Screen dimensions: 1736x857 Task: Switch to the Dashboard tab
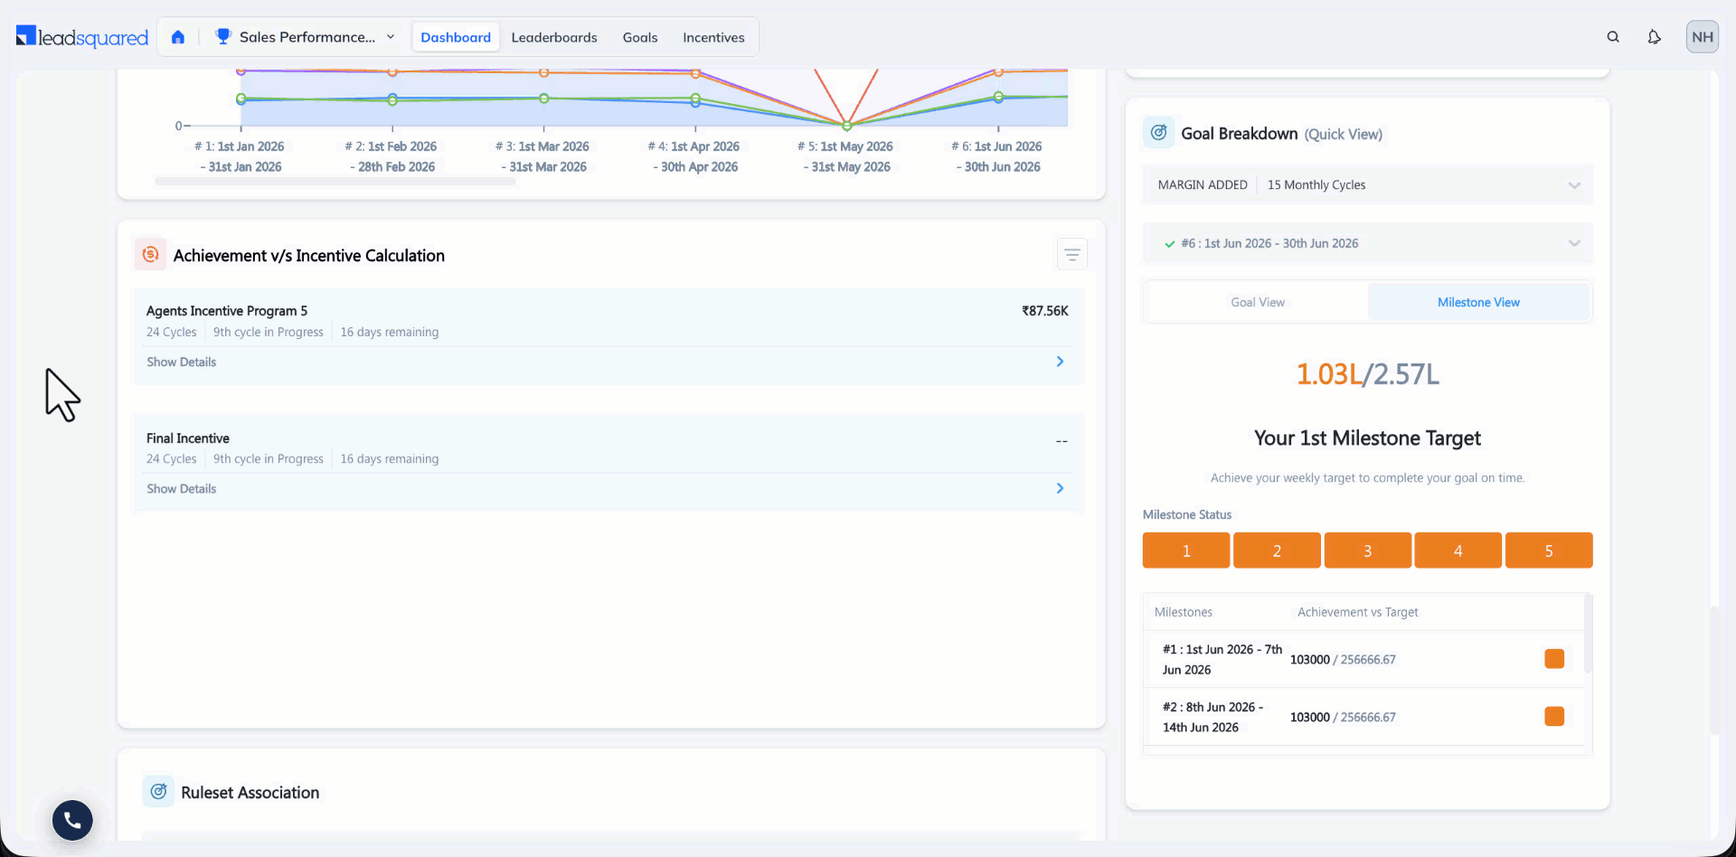(456, 37)
